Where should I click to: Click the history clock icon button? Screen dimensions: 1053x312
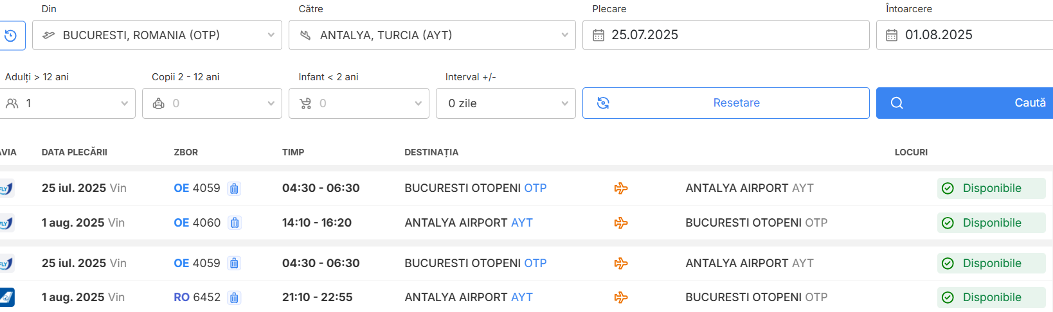[10, 35]
